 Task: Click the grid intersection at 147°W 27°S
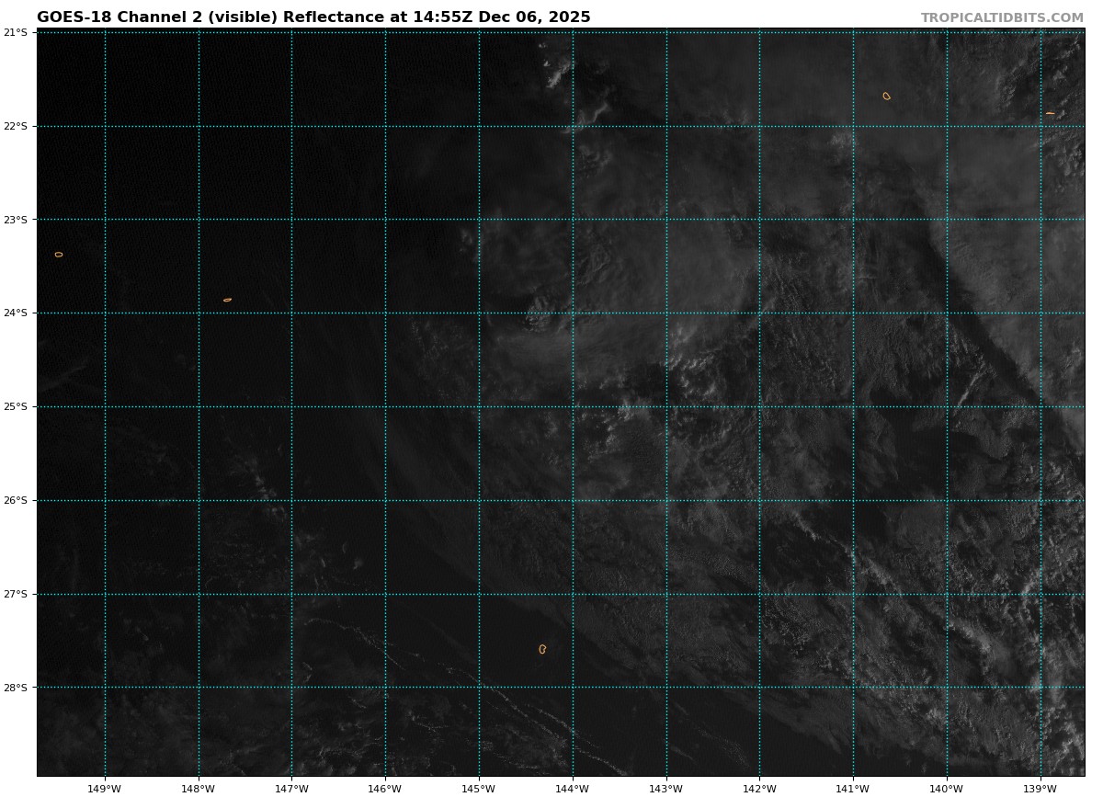(x=291, y=594)
